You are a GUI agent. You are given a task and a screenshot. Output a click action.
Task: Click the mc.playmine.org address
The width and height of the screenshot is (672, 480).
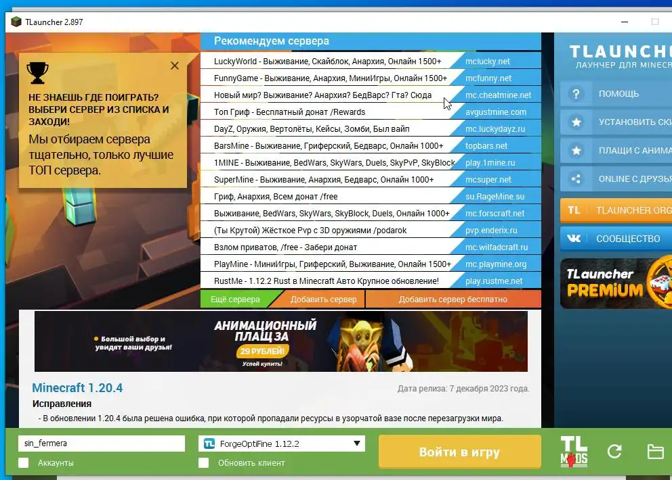495,264
